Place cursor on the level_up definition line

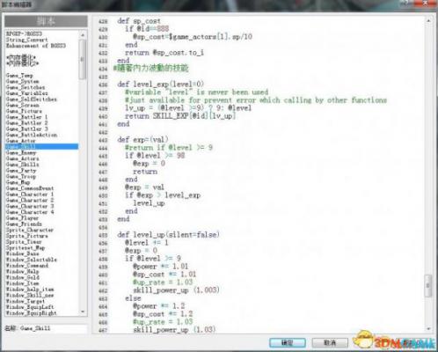tap(168, 235)
